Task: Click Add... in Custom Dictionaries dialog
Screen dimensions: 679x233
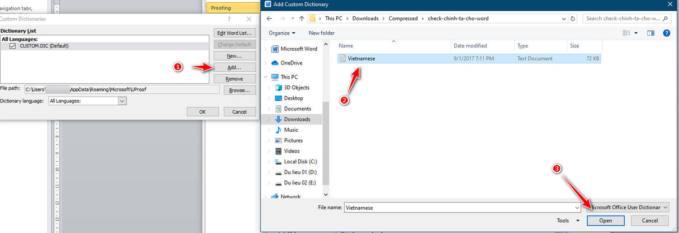Action: click(x=234, y=67)
